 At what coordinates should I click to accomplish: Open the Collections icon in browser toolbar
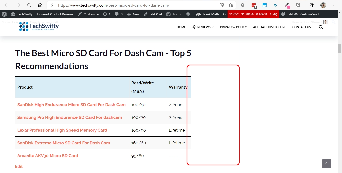(x=312, y=5)
